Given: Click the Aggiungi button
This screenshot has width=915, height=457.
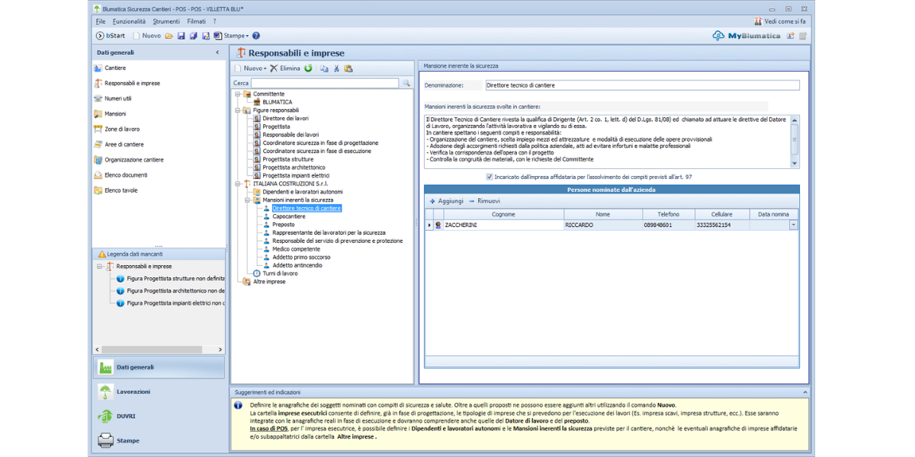Looking at the screenshot, I should coord(446,201).
